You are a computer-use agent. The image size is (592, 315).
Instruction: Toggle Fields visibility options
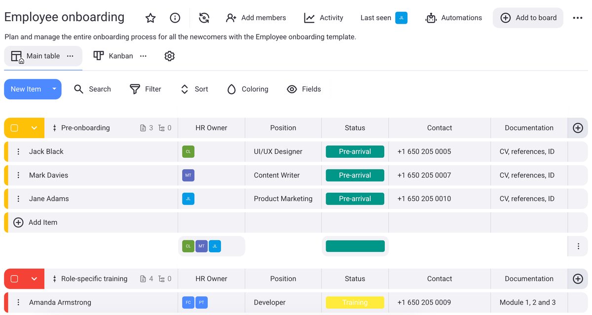[304, 89]
